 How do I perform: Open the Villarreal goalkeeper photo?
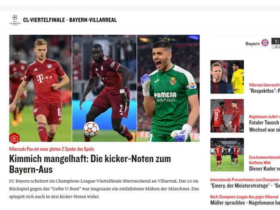coord(168,88)
